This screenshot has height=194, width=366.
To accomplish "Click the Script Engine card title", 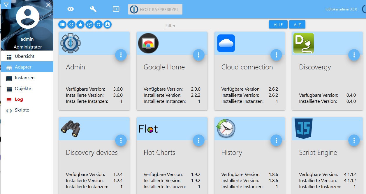I will 318,152.
